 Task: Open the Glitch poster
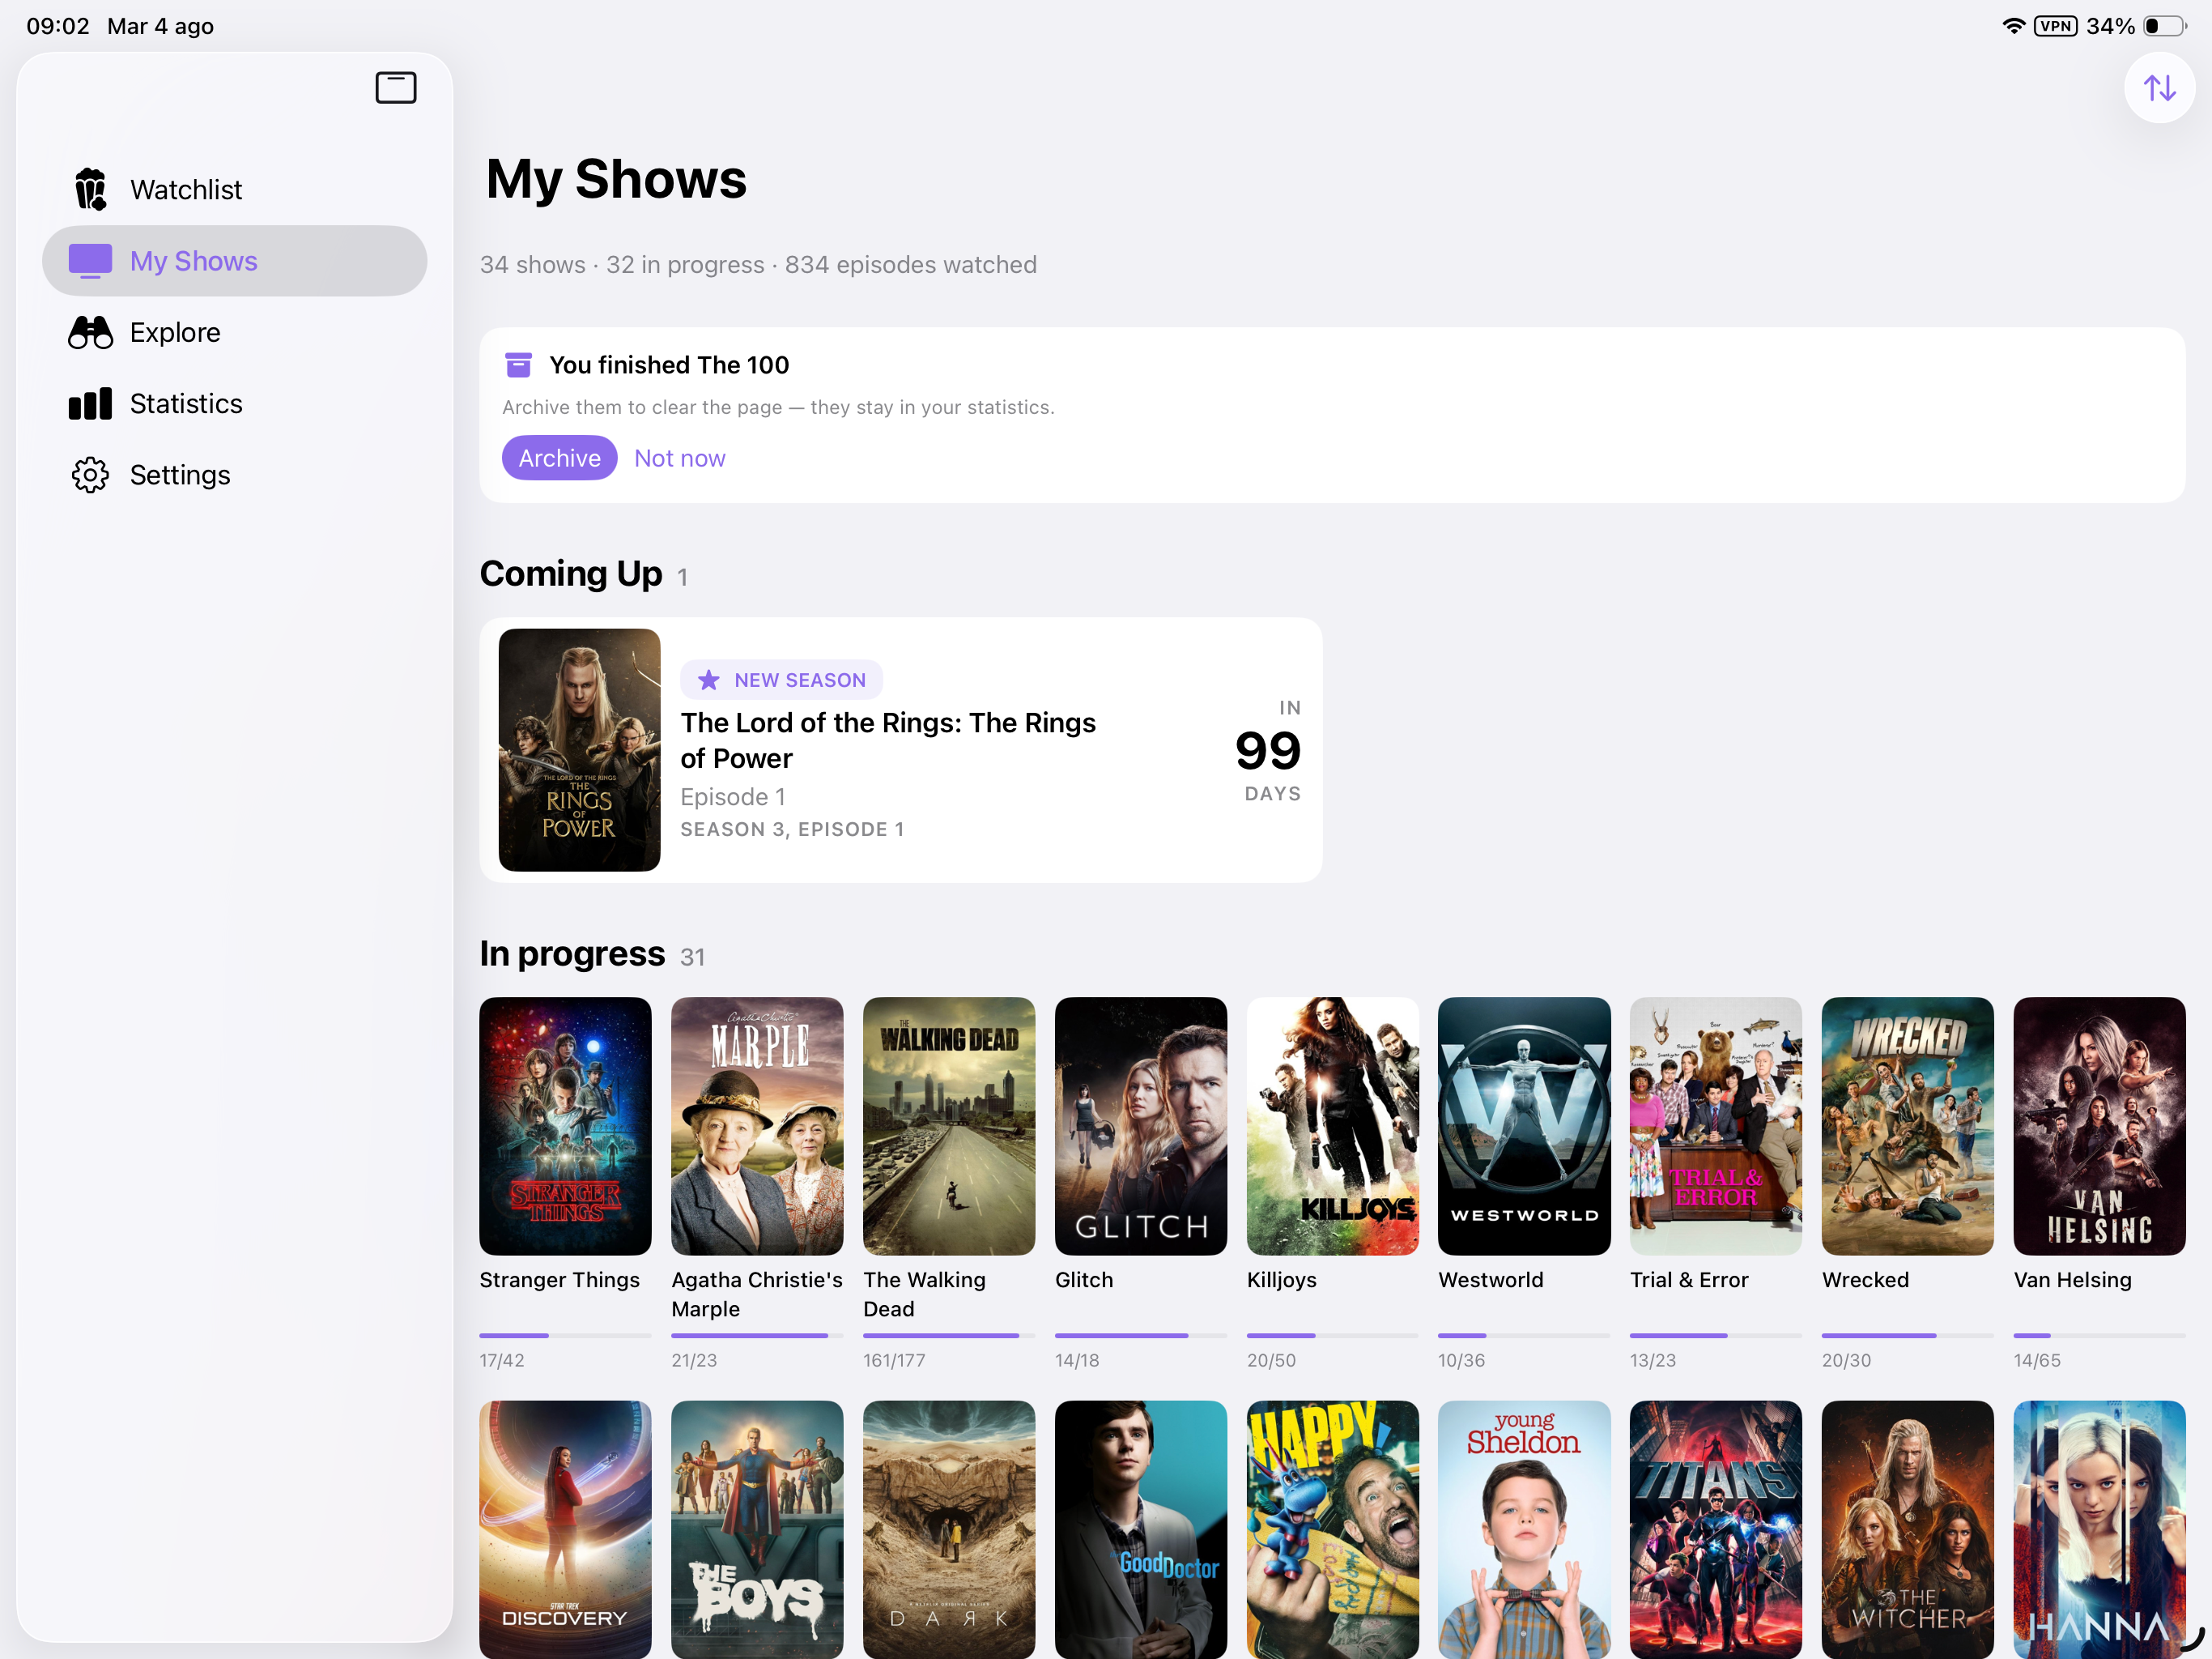point(1141,1127)
